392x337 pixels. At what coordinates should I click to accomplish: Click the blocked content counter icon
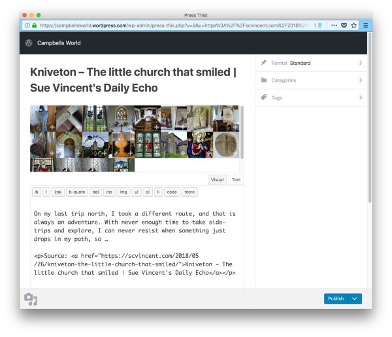click(x=318, y=26)
